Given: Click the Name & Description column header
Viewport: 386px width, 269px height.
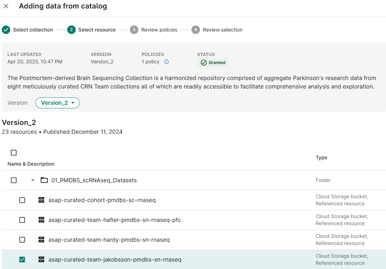Looking at the screenshot, I should point(31,164).
